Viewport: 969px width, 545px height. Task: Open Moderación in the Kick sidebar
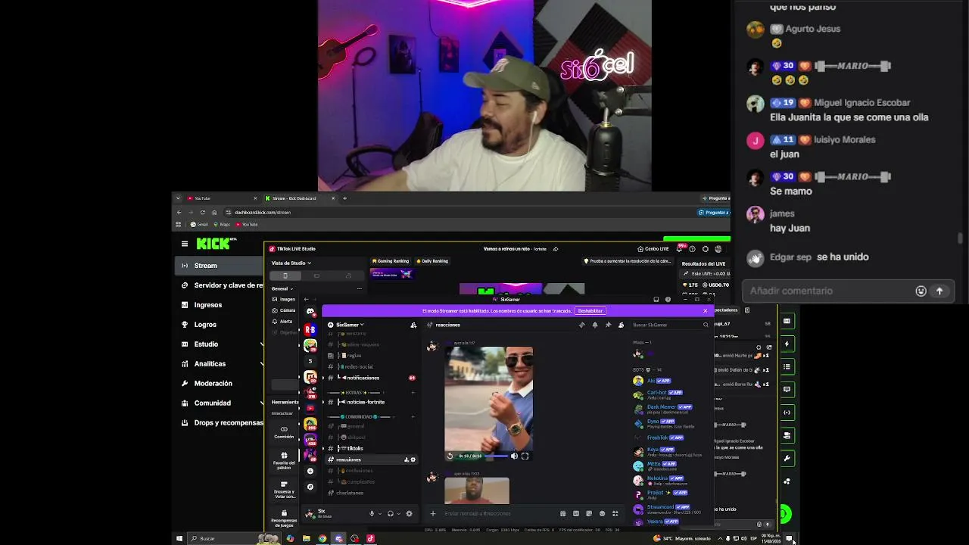220,384
